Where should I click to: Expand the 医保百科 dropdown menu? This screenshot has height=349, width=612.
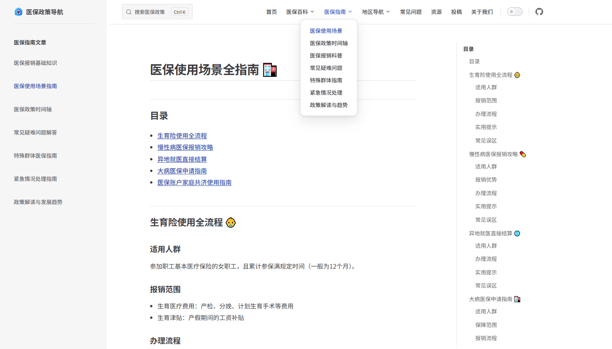point(300,12)
